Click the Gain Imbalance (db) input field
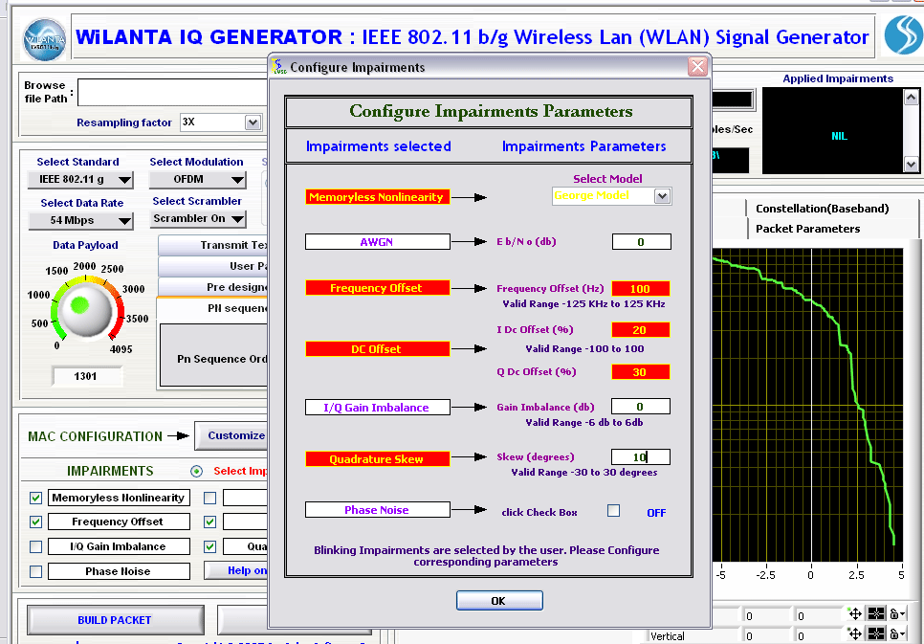Image resolution: width=924 pixels, height=644 pixels. click(x=641, y=407)
